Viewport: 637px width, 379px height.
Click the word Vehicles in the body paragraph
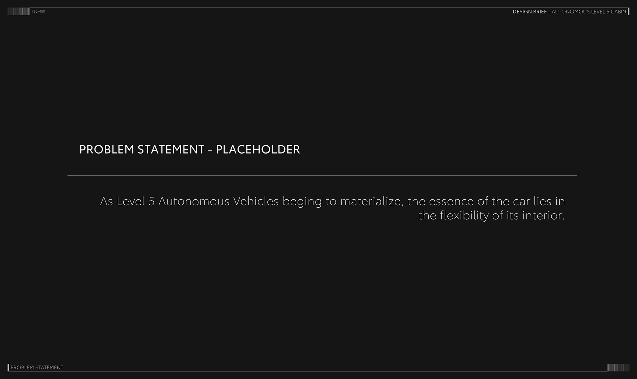[256, 201]
